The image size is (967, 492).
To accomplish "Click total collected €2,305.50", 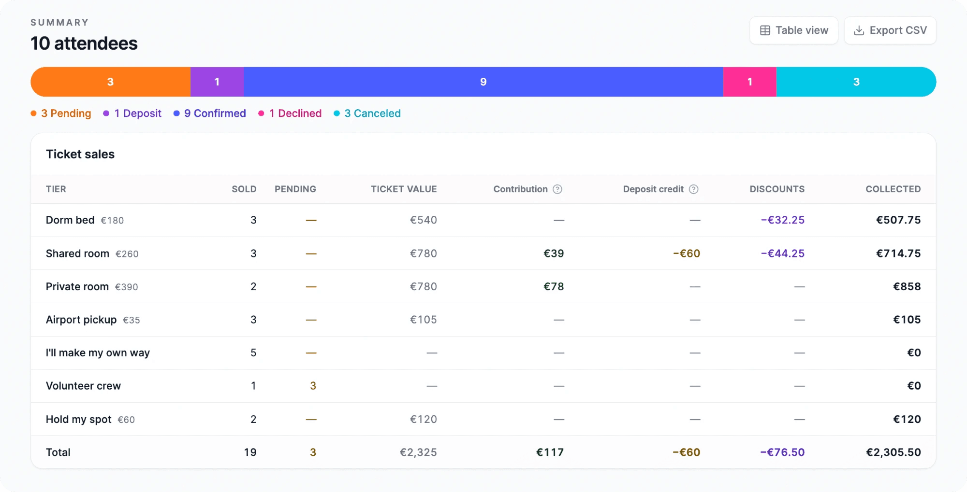I will tap(893, 452).
